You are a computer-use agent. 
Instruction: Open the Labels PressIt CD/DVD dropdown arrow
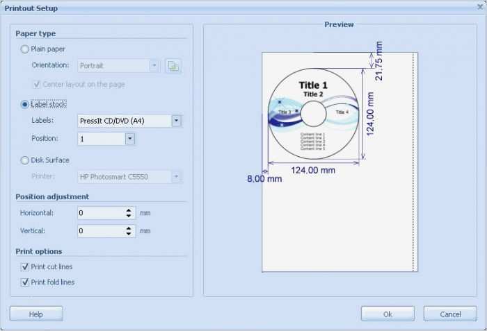(177, 121)
